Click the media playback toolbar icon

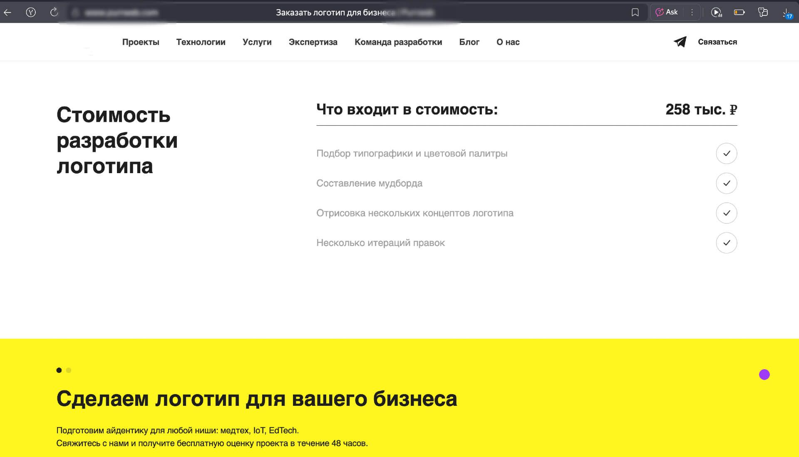[x=717, y=12]
